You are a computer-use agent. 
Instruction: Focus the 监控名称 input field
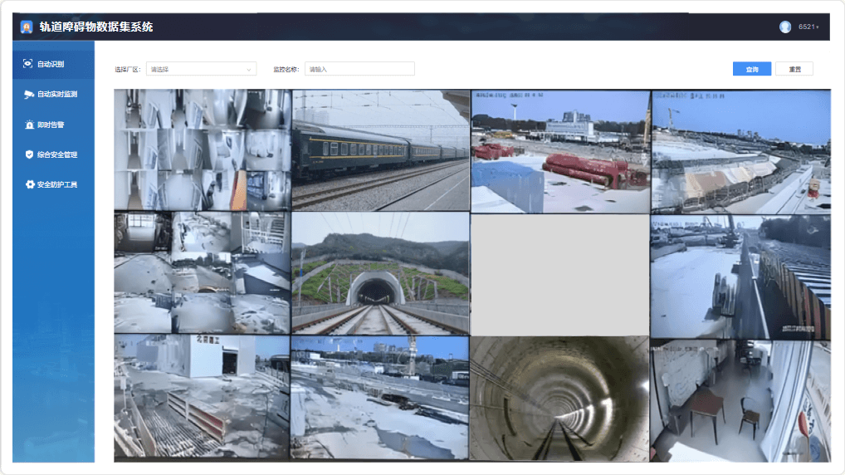pos(359,69)
